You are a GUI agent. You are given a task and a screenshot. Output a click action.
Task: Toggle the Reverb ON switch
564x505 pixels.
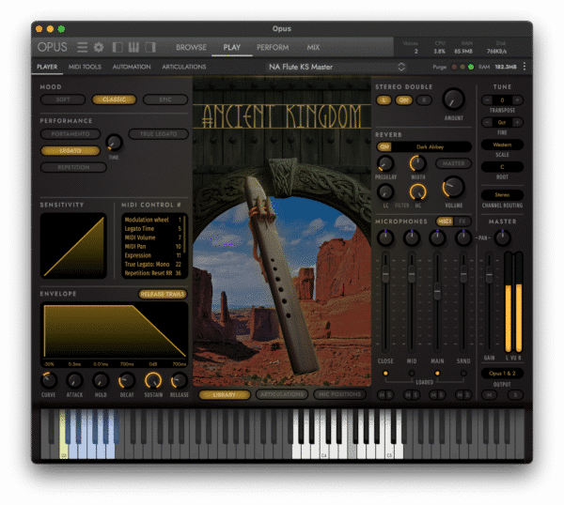click(x=384, y=146)
